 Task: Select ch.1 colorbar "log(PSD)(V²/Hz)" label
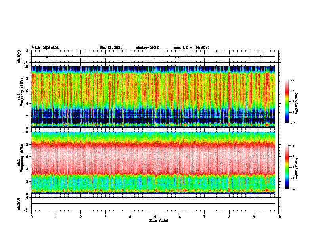(x=297, y=104)
